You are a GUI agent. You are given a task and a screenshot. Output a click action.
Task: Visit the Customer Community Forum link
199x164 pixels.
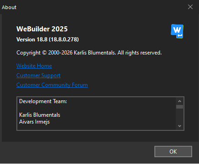point(52,85)
